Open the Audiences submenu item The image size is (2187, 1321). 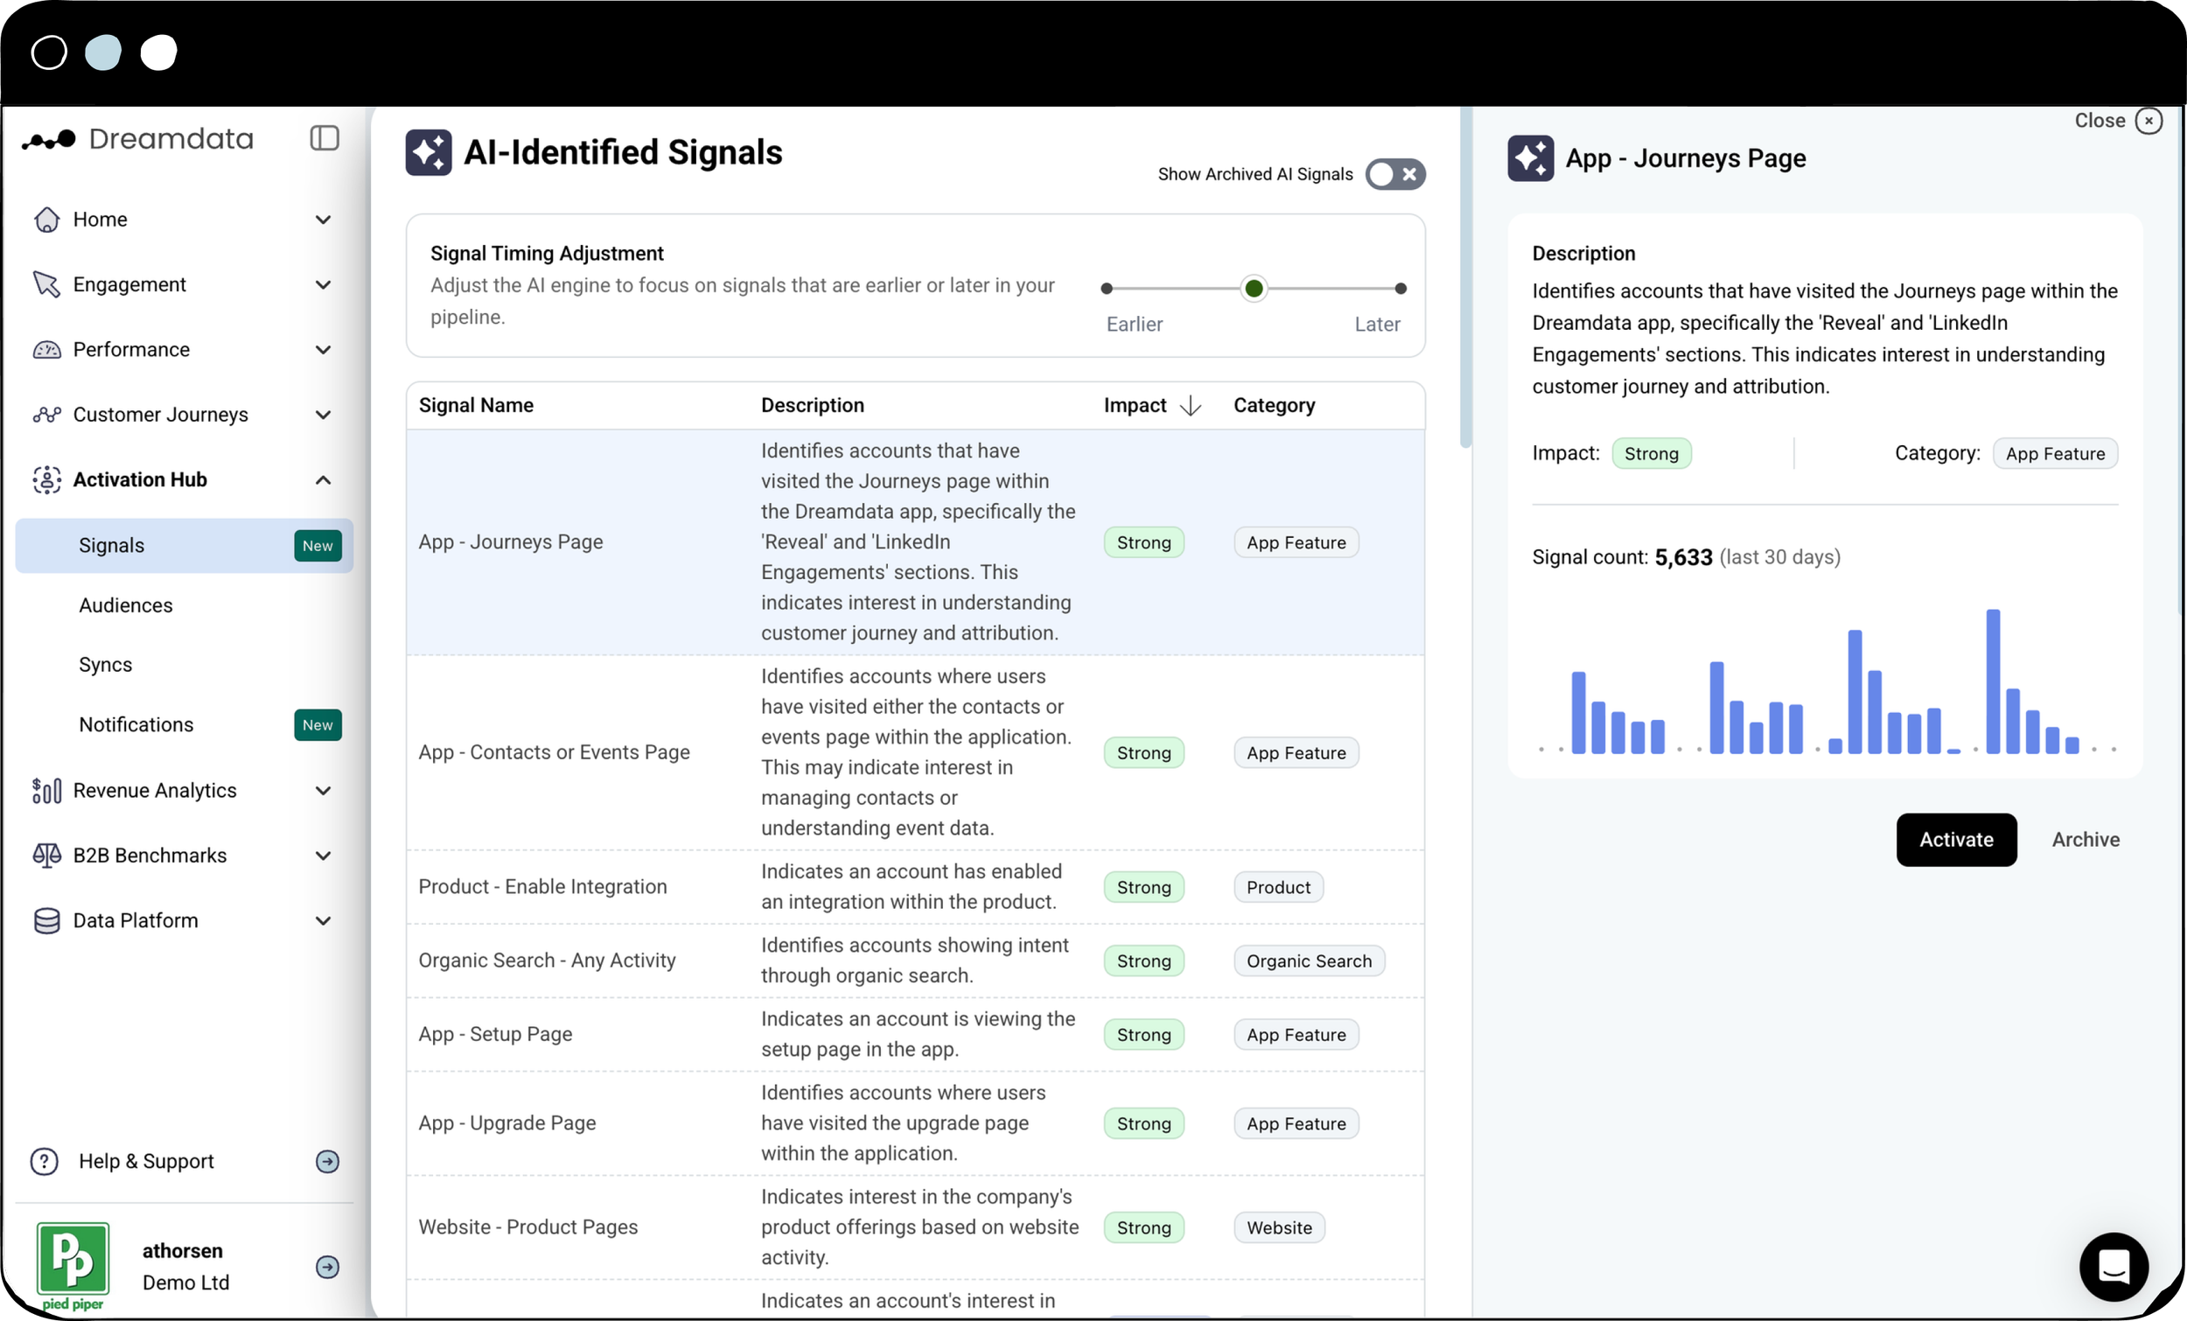126,605
